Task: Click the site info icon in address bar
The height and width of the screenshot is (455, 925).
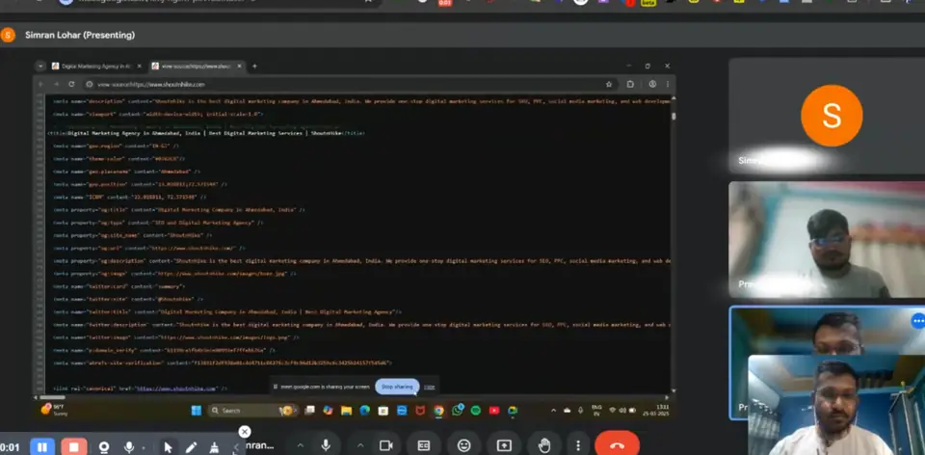Action: point(90,85)
